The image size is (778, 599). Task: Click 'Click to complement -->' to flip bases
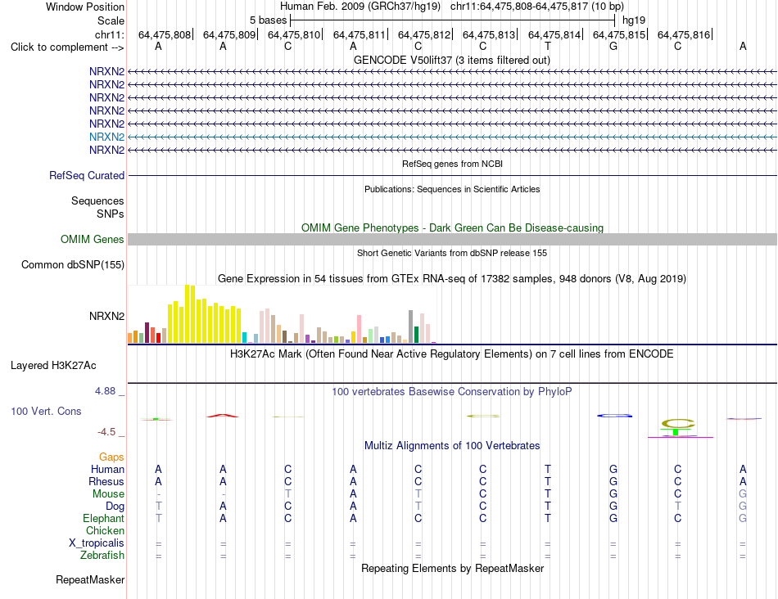[x=67, y=47]
